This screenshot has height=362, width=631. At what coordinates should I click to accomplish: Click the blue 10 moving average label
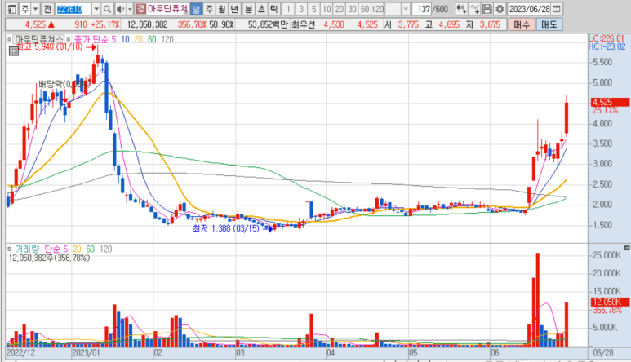tap(125, 39)
